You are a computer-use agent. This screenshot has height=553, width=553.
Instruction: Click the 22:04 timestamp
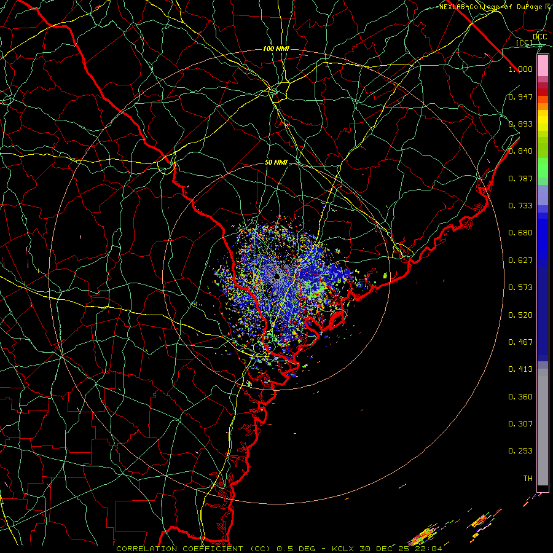[x=428, y=549]
